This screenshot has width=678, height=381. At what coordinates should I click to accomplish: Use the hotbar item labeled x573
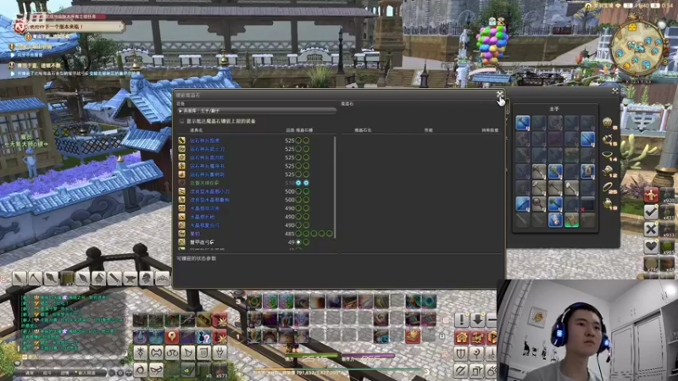[220, 370]
